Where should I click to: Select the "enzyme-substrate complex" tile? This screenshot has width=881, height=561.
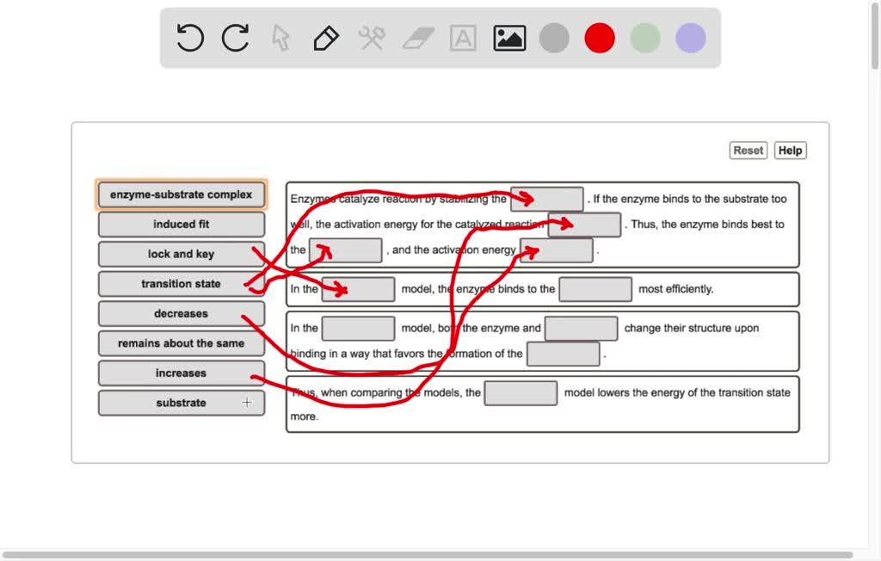click(181, 194)
